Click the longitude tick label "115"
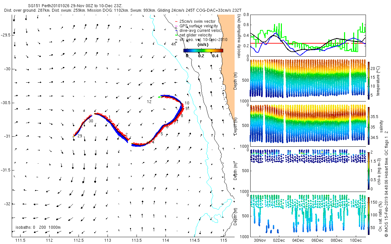 point(223,240)
